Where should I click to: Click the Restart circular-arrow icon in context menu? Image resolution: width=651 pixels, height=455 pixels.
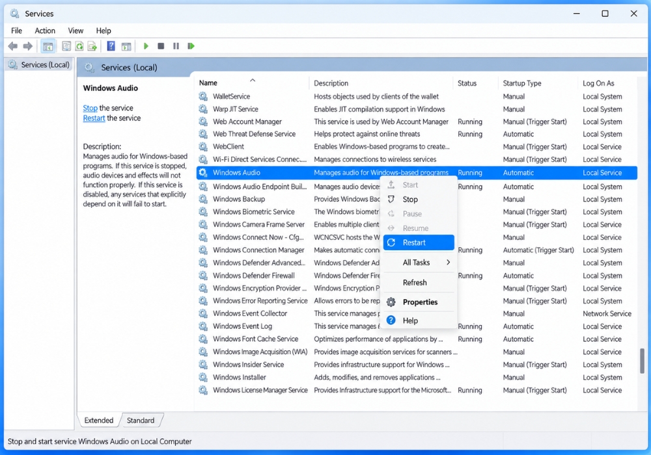point(391,243)
